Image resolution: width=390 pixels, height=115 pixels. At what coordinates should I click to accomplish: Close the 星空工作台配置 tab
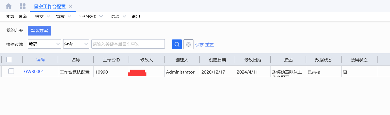tap(71, 6)
